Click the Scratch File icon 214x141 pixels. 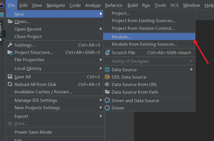point(107,52)
